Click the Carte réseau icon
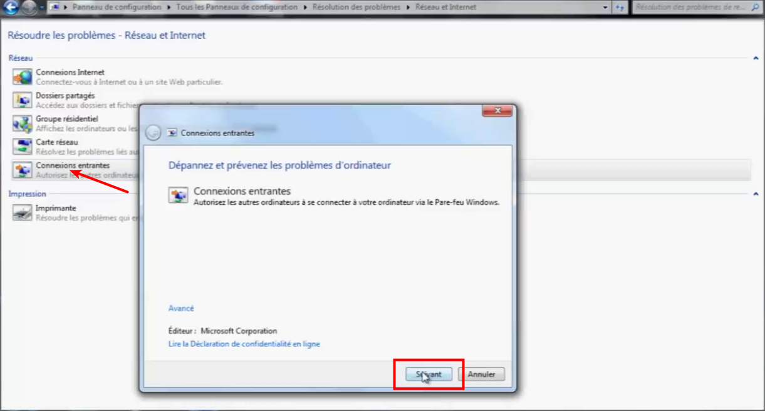 coord(23,147)
